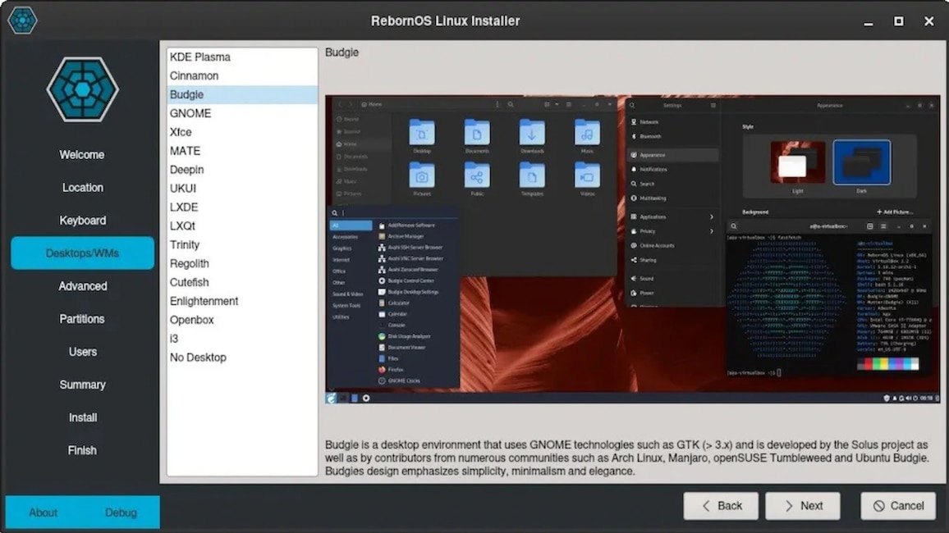949x533 pixels.
Task: Click the Next button
Action: tap(802, 506)
